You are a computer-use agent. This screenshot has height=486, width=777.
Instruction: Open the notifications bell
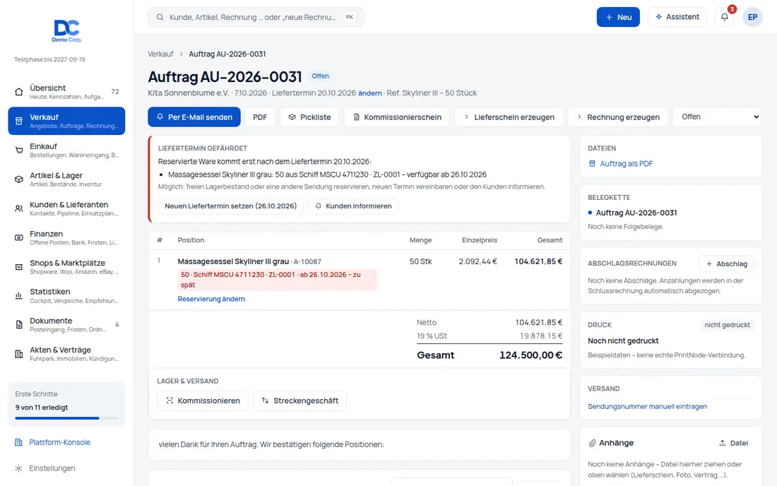tap(725, 17)
